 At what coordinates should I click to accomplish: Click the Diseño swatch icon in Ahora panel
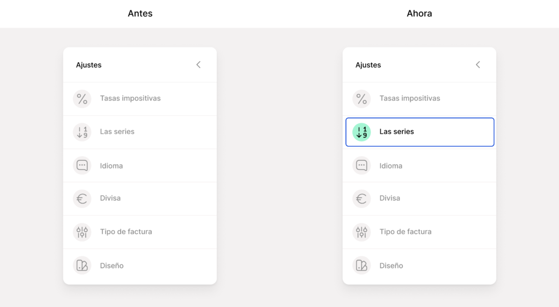click(x=361, y=266)
